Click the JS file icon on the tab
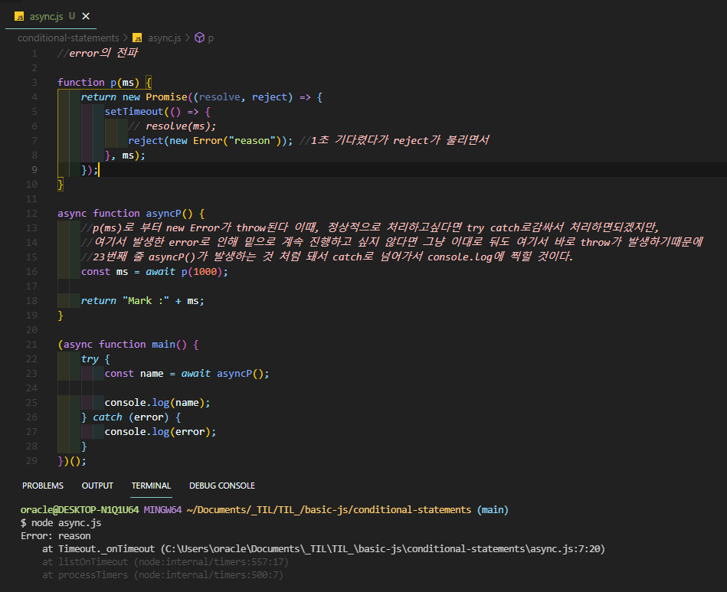Screen dimensions: 727x592 click(x=19, y=17)
